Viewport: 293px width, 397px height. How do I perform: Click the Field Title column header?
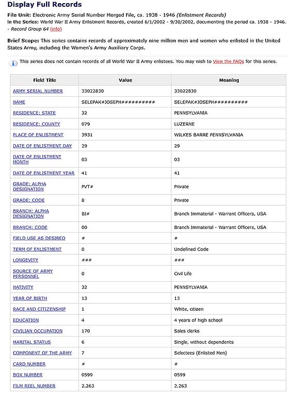(44, 80)
